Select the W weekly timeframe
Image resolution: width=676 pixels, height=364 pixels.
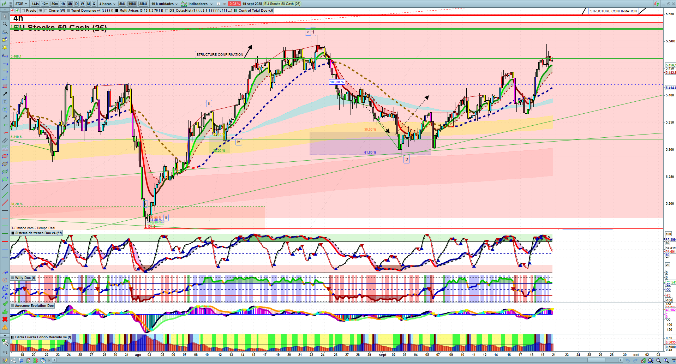click(82, 4)
